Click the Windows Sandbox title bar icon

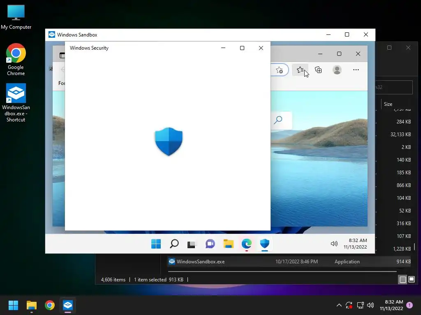coord(52,34)
